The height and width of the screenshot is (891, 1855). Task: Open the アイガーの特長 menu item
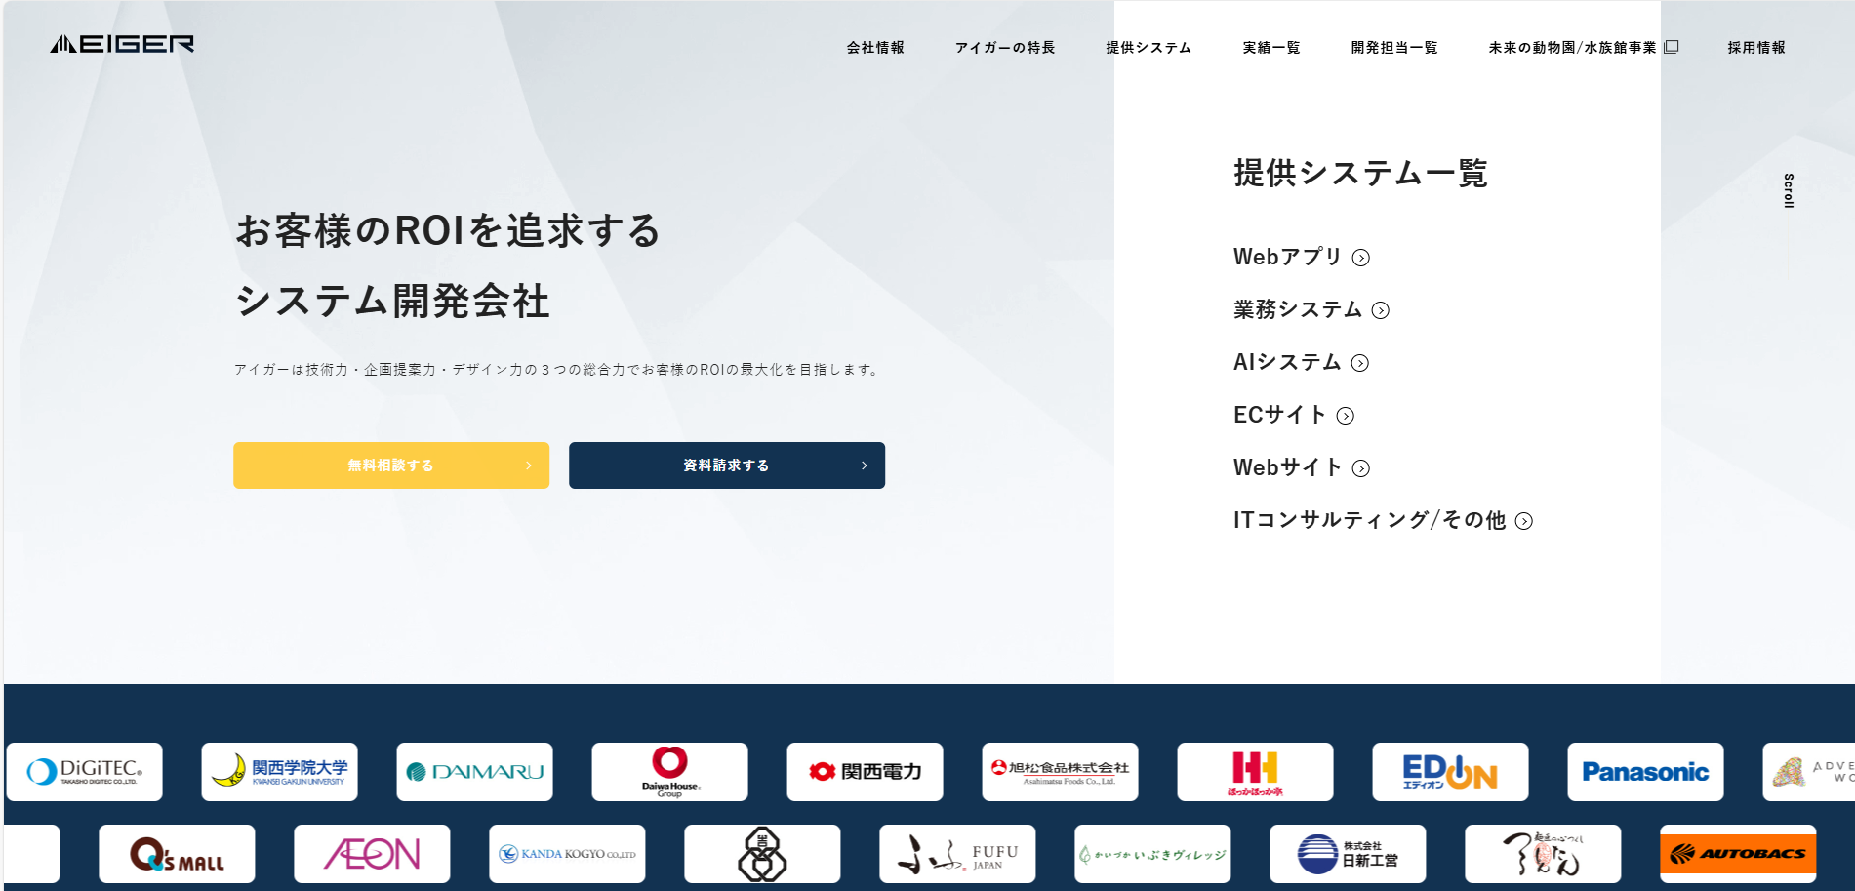pyautogui.click(x=1005, y=48)
